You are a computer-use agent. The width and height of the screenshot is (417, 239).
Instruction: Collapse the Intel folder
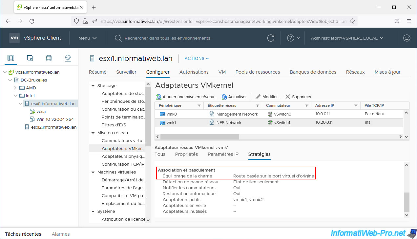(x=15, y=96)
